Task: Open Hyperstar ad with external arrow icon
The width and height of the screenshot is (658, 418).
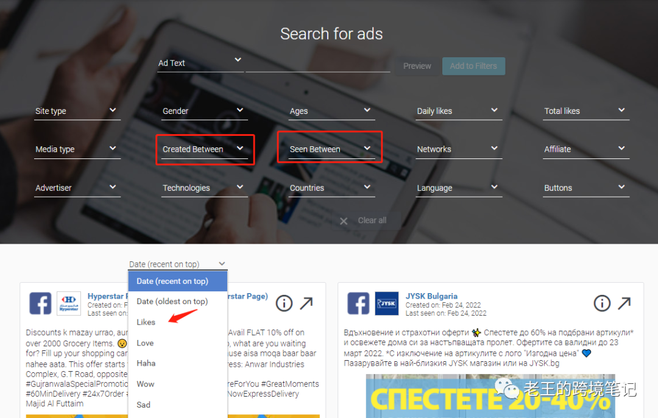Action: click(x=306, y=303)
